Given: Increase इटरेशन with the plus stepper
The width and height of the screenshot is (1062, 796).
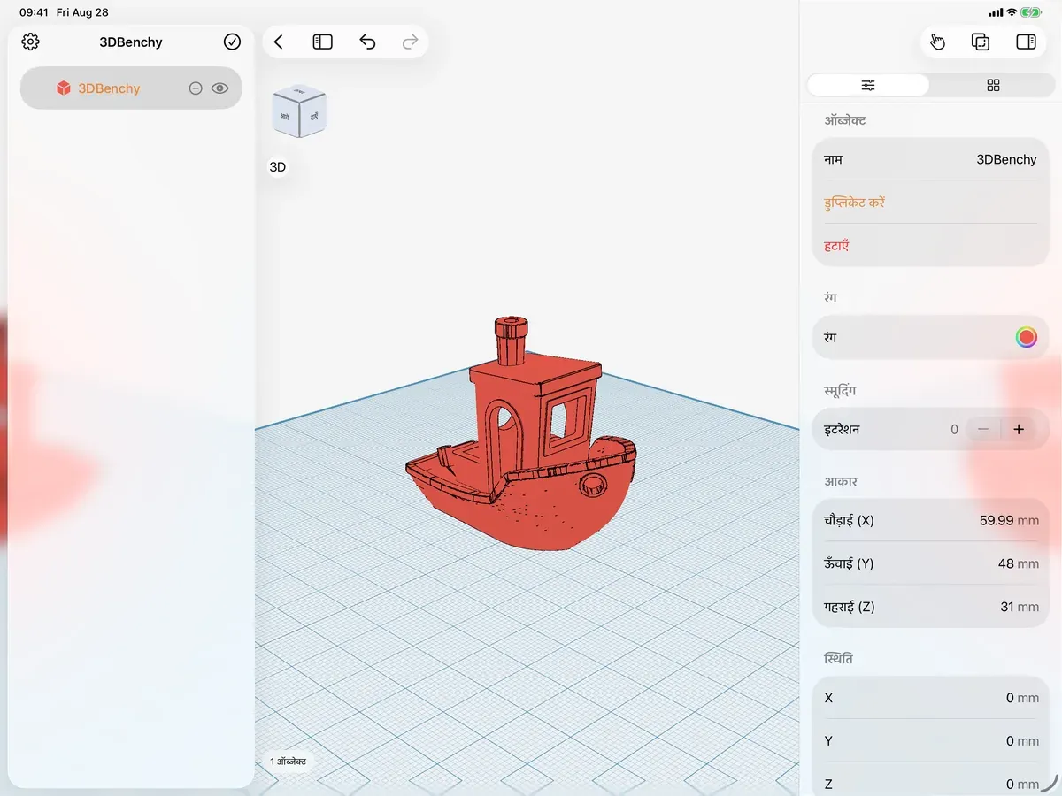Looking at the screenshot, I should [x=1019, y=429].
